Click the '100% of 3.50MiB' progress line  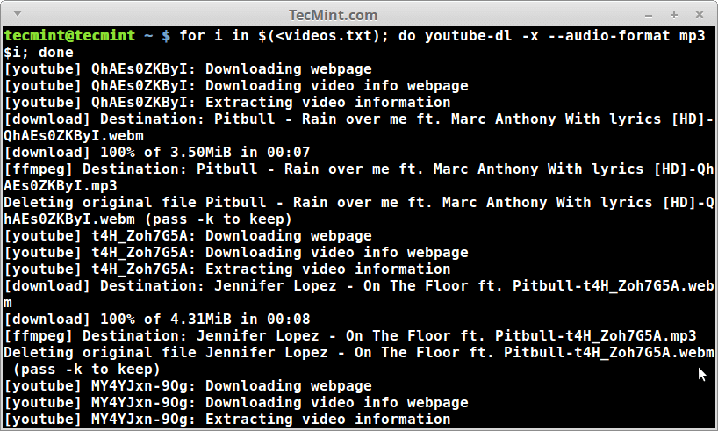(x=157, y=152)
